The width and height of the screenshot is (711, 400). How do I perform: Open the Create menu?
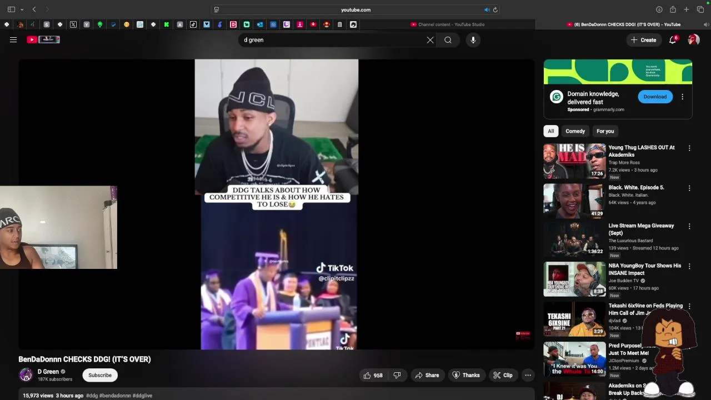[644, 40]
